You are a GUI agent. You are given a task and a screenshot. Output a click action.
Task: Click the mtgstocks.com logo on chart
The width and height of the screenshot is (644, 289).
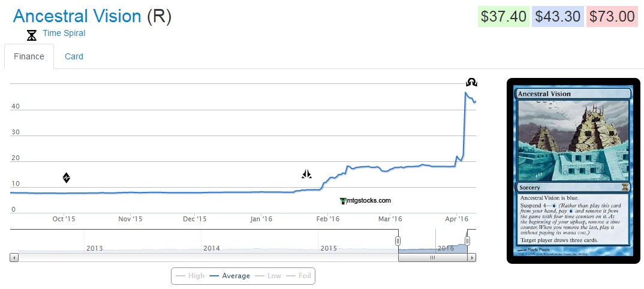click(365, 201)
